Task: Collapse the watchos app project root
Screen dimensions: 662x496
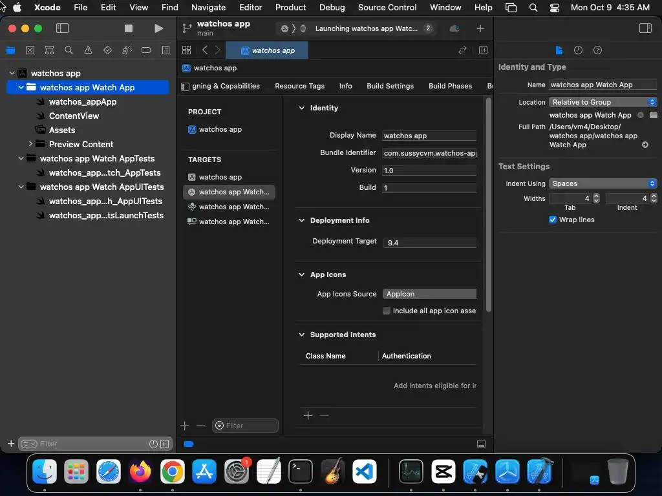Action: point(12,73)
